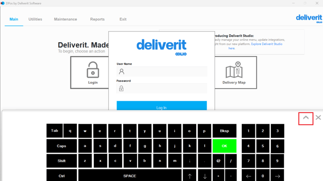323x181 pixels.
Task: Tap the f key
Action: [x=130, y=146]
